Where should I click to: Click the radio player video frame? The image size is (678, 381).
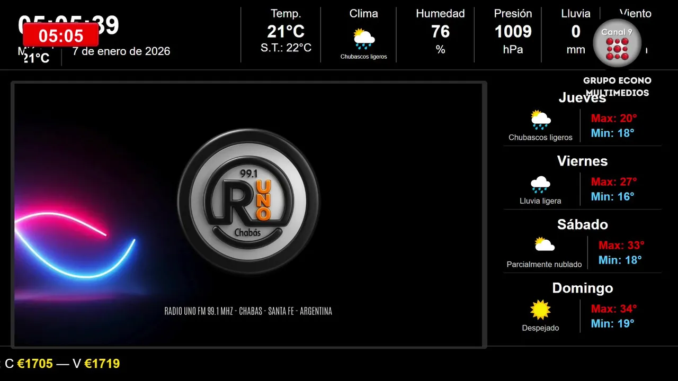248,215
